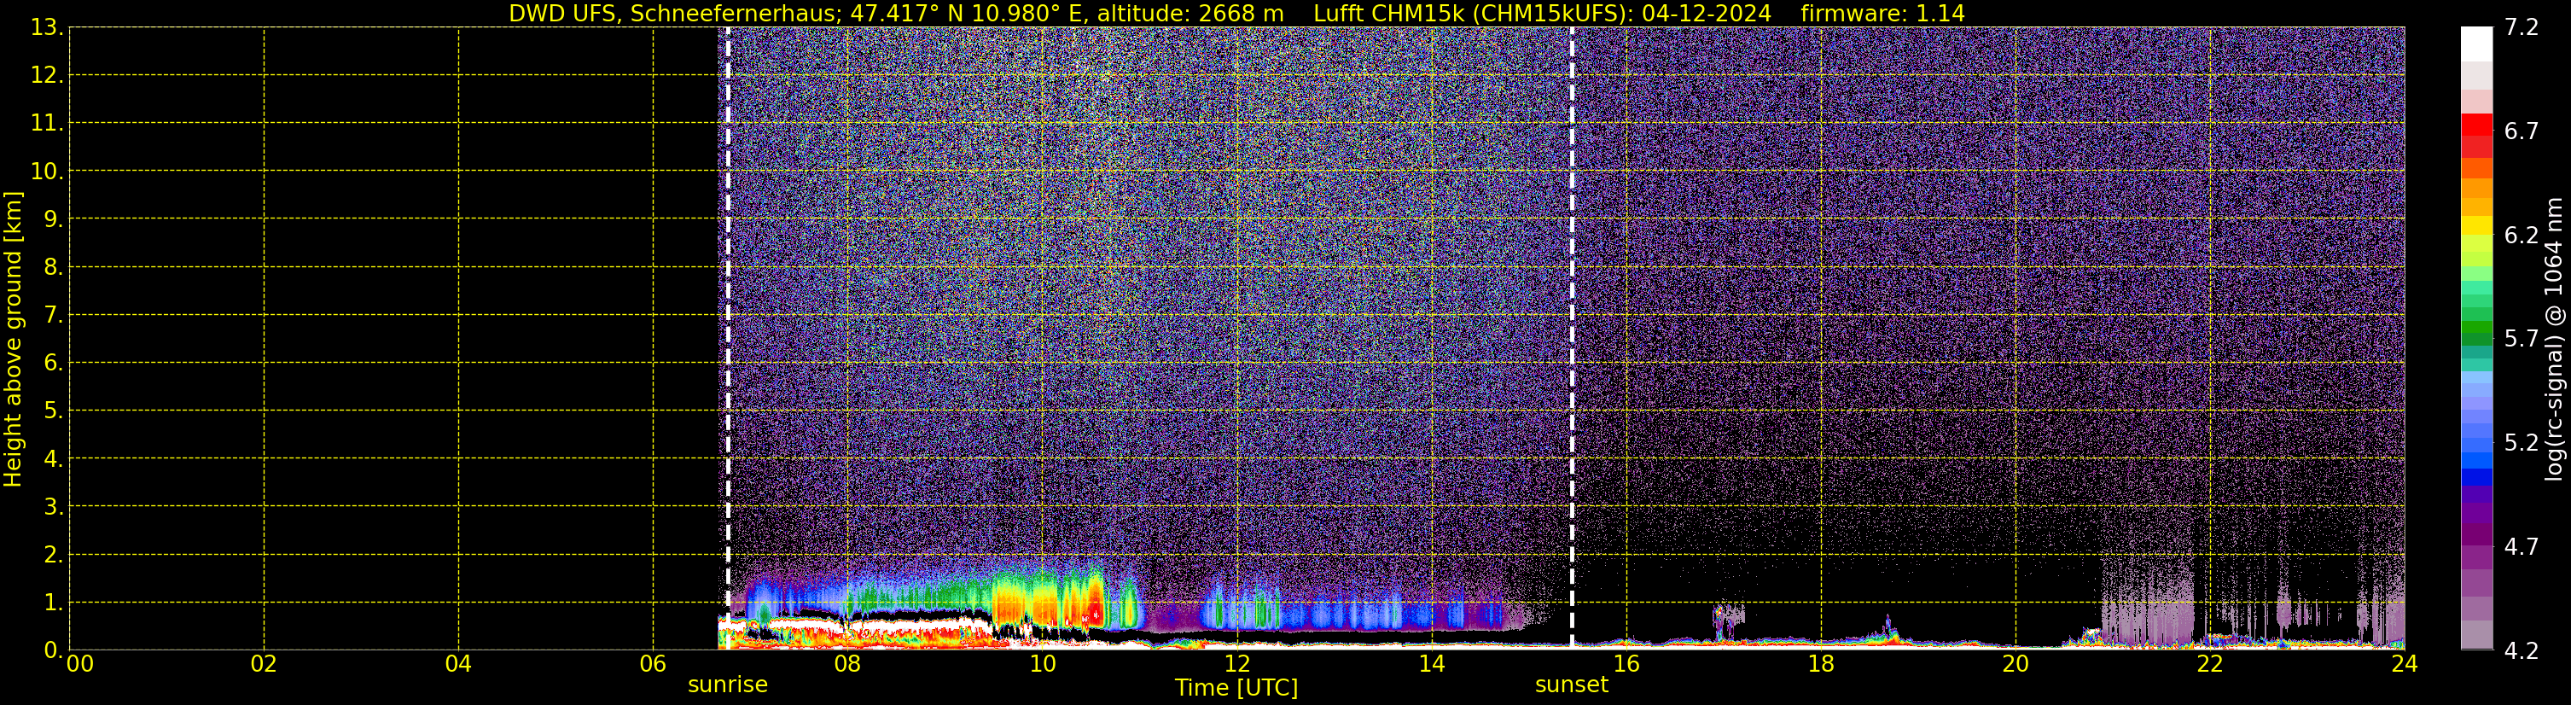Click the colorbar value 6.7
Image resolution: width=2571 pixels, height=705 pixels.
click(2522, 131)
